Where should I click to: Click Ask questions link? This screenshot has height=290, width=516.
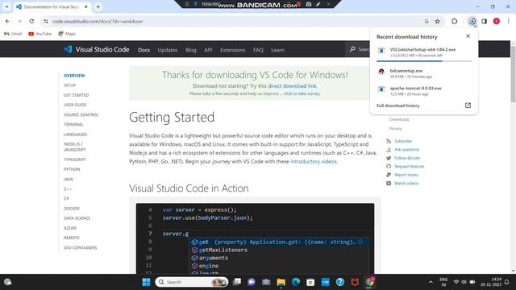406,150
